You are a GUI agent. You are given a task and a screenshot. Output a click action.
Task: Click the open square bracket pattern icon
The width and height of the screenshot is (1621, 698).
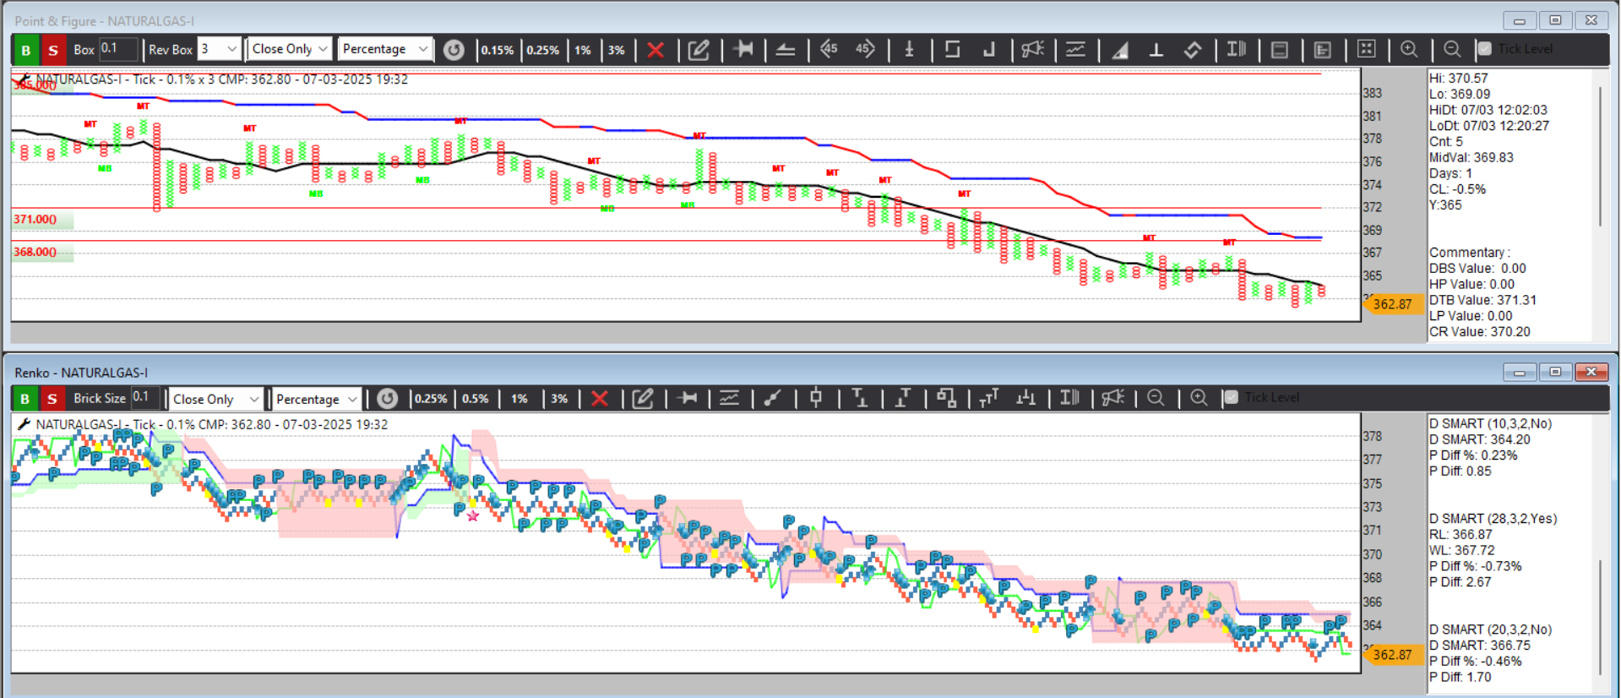pyautogui.click(x=952, y=49)
